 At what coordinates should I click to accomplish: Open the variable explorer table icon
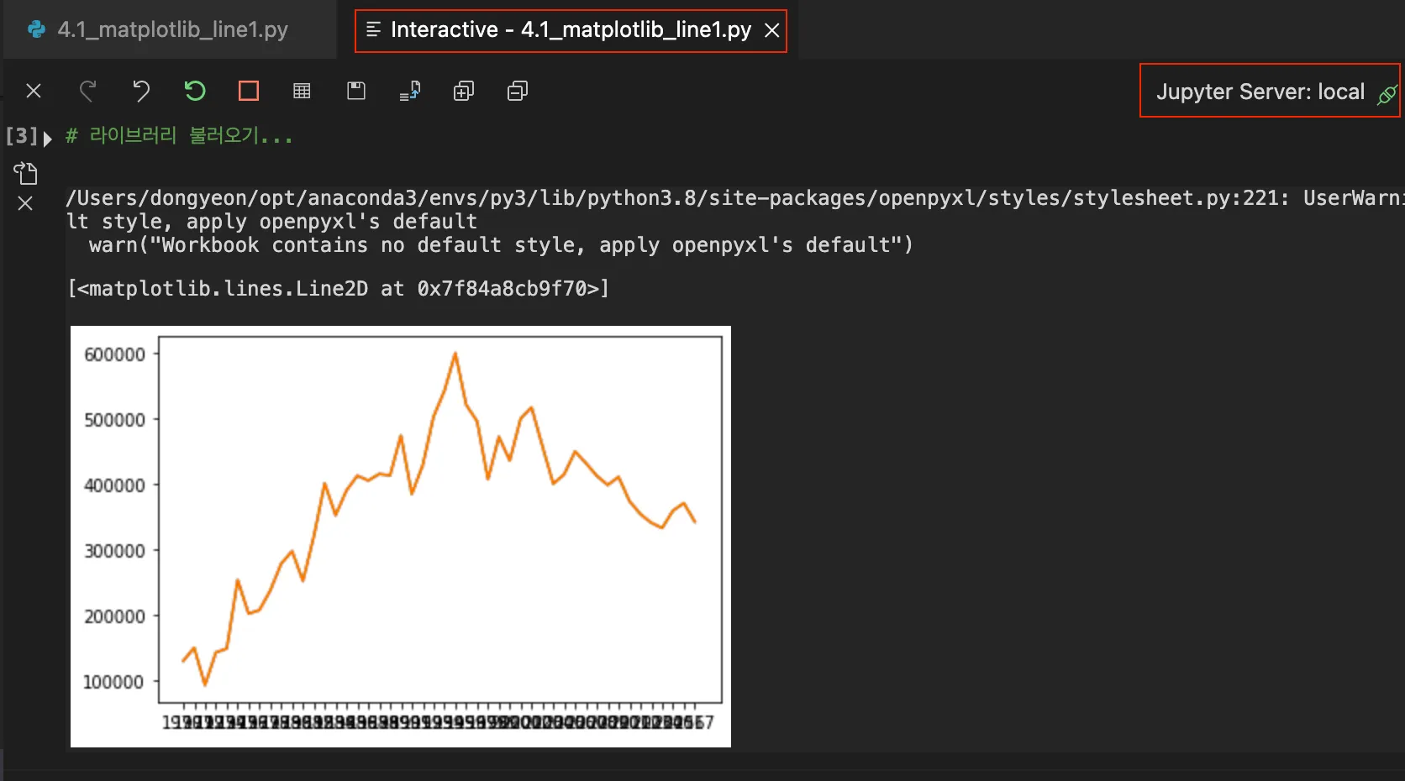coord(302,91)
